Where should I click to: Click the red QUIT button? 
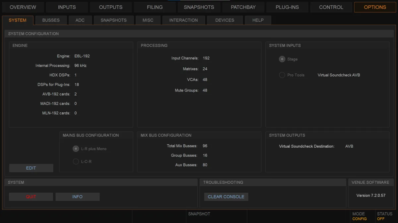[31, 197]
